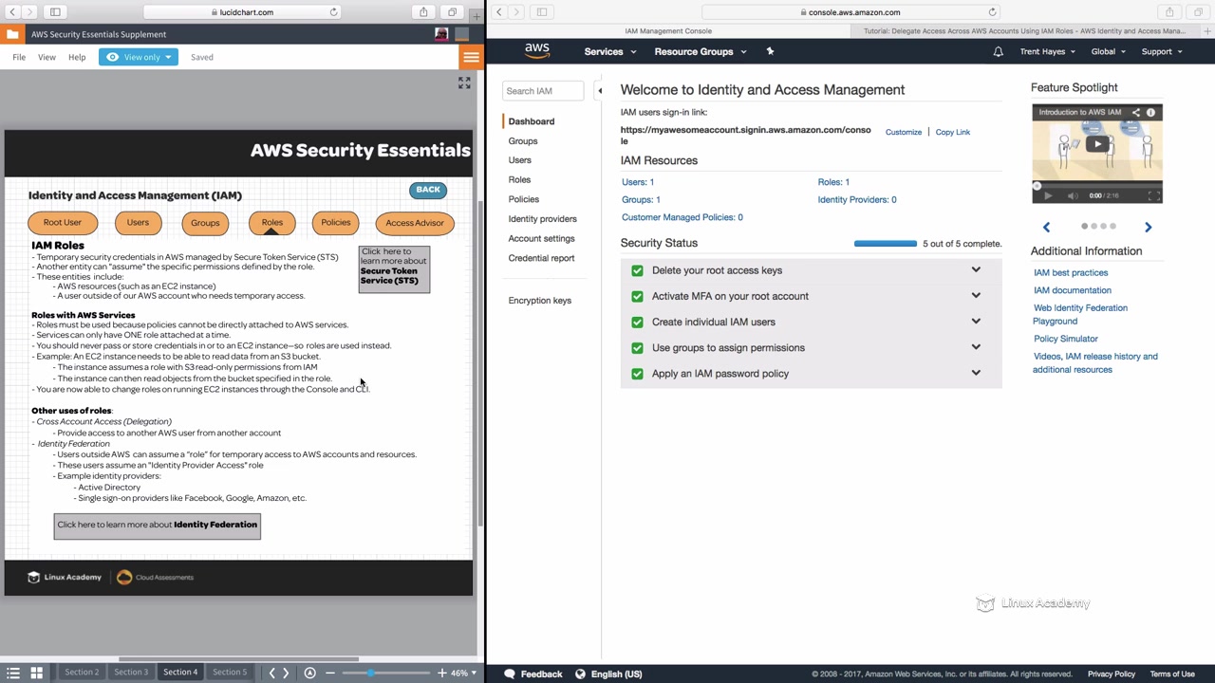The height and width of the screenshot is (683, 1215).
Task: Open the Support dropdown
Action: pyautogui.click(x=1162, y=51)
